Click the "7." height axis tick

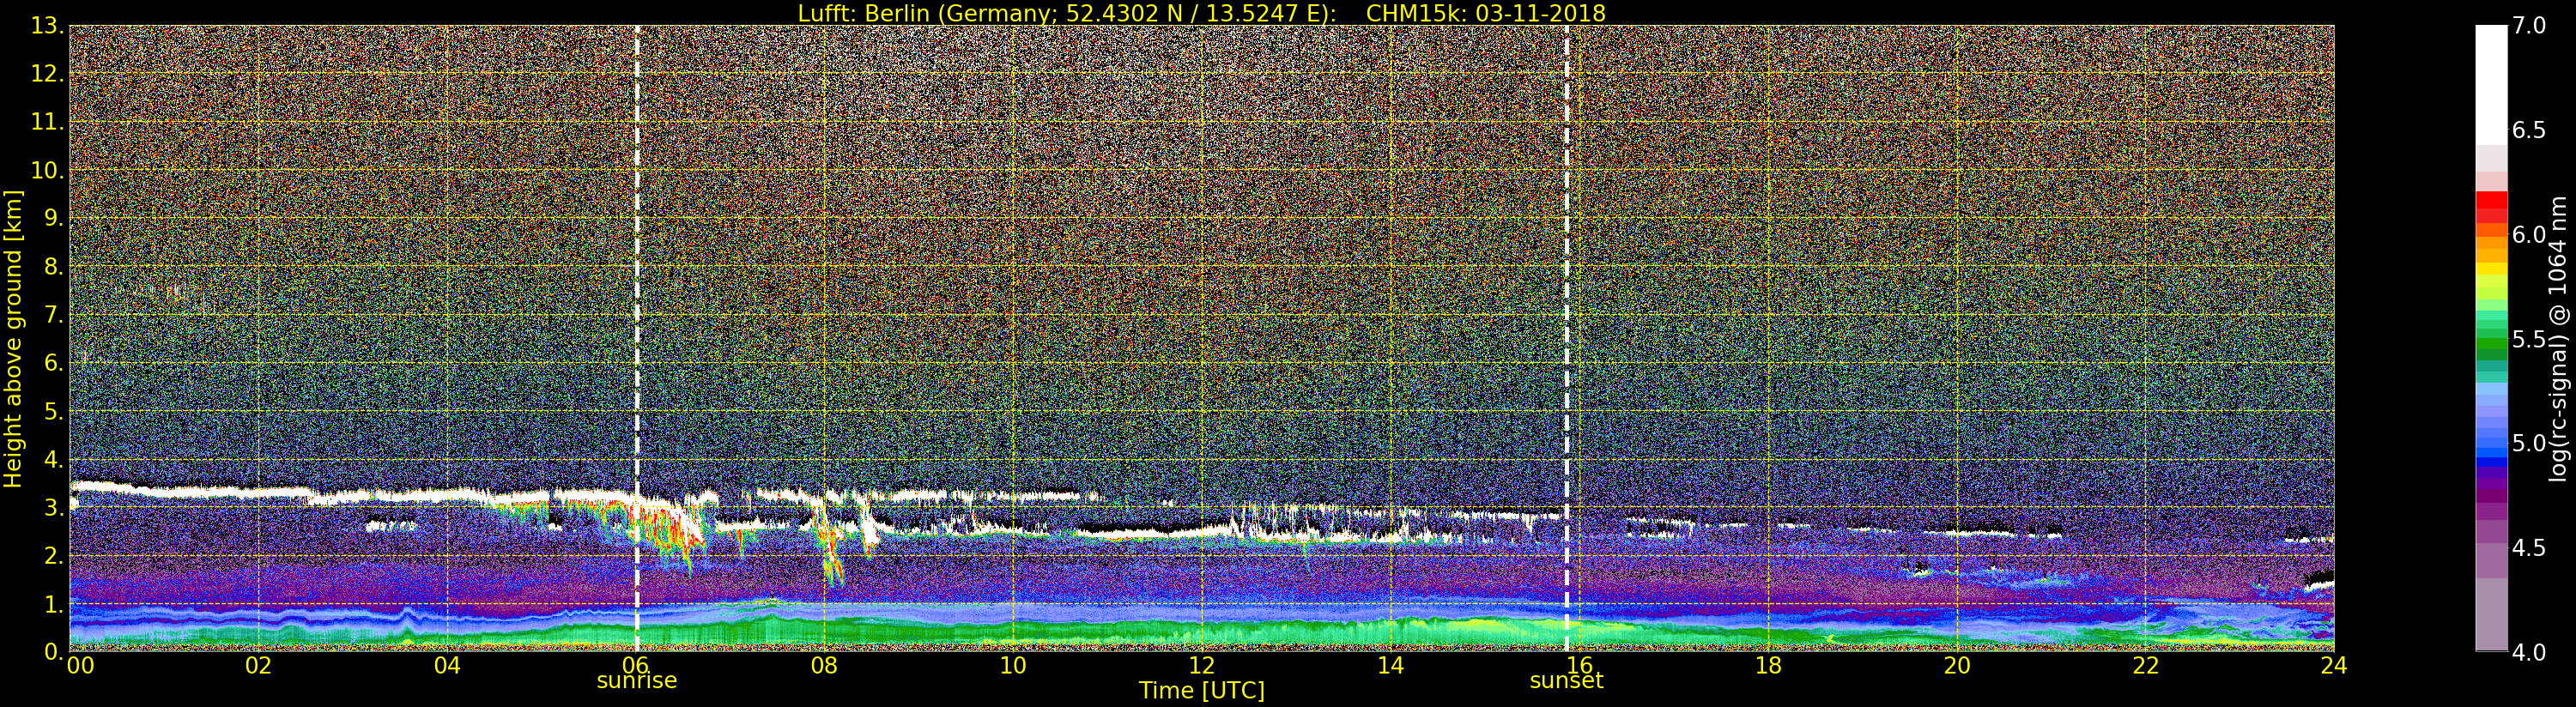coord(53,315)
